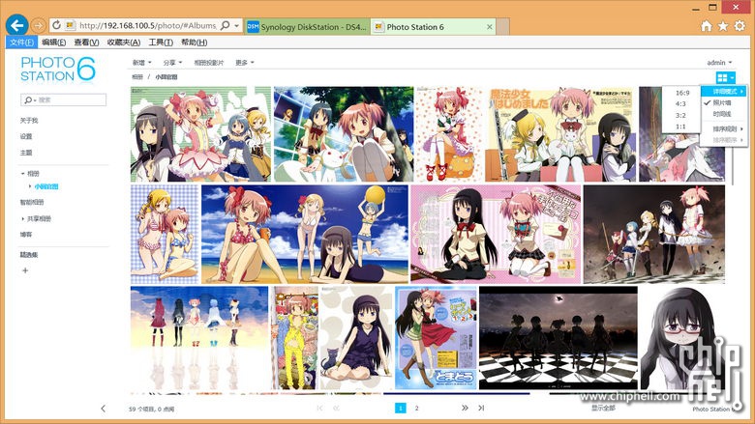Click in the sidebar search field
Image resolution: width=755 pixels, height=424 pixels.
tap(64, 99)
